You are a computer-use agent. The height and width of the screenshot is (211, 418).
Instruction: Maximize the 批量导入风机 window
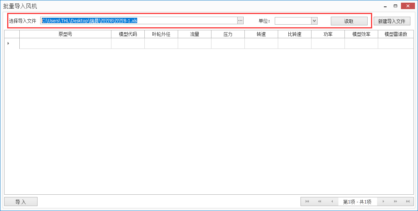tap(396, 6)
